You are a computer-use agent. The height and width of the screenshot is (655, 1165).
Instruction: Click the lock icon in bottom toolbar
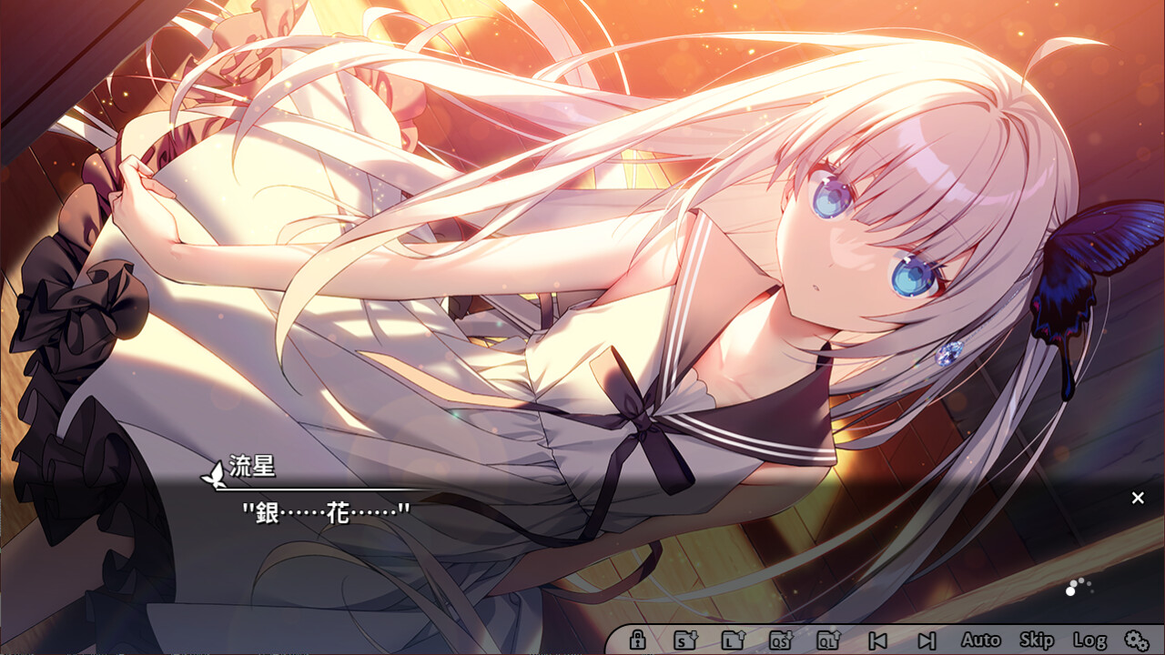[x=637, y=640]
